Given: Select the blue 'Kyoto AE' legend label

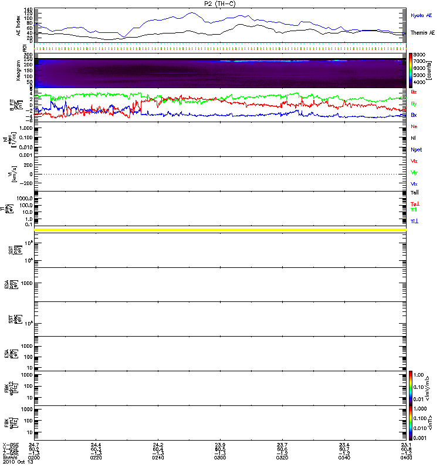Looking at the screenshot, I should (x=421, y=15).
